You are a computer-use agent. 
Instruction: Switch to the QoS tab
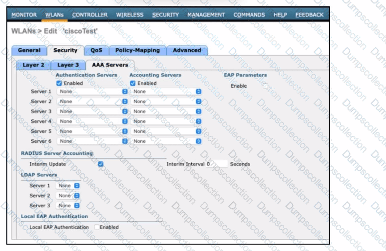point(96,50)
